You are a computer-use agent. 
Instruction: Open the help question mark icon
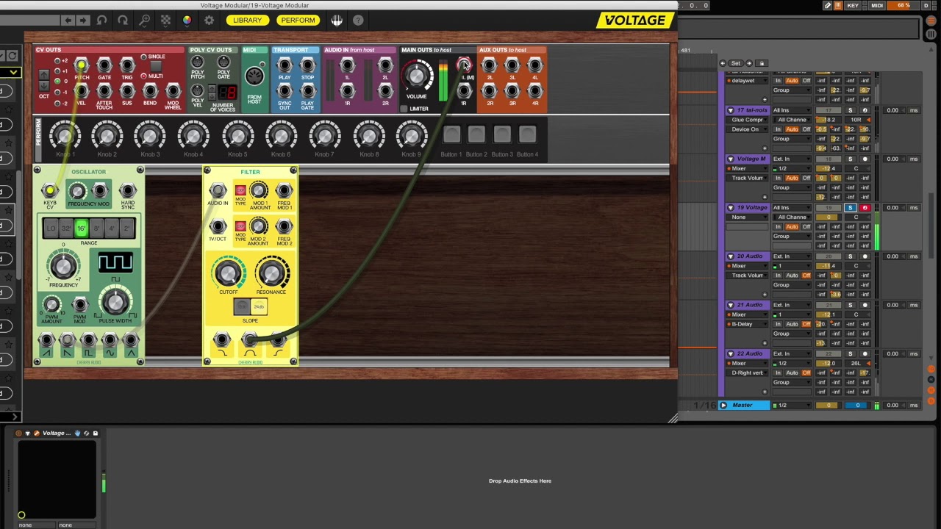pos(358,21)
